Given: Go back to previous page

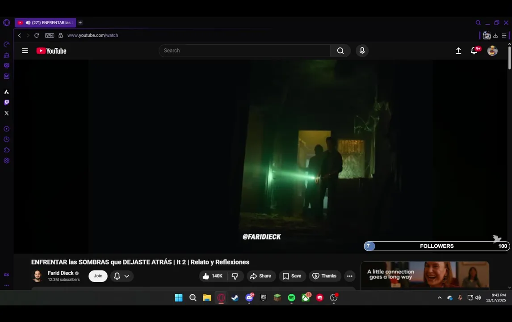Looking at the screenshot, I should point(20,35).
